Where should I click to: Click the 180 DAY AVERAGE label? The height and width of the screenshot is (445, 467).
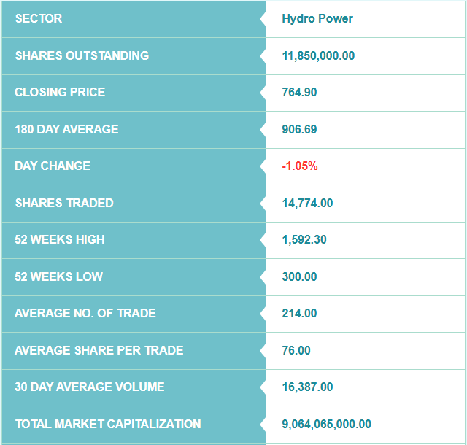[x=66, y=129]
